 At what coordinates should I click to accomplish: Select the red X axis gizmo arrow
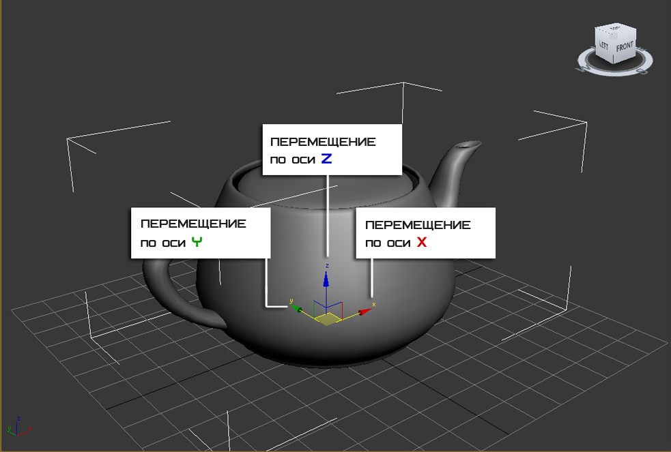[365, 311]
